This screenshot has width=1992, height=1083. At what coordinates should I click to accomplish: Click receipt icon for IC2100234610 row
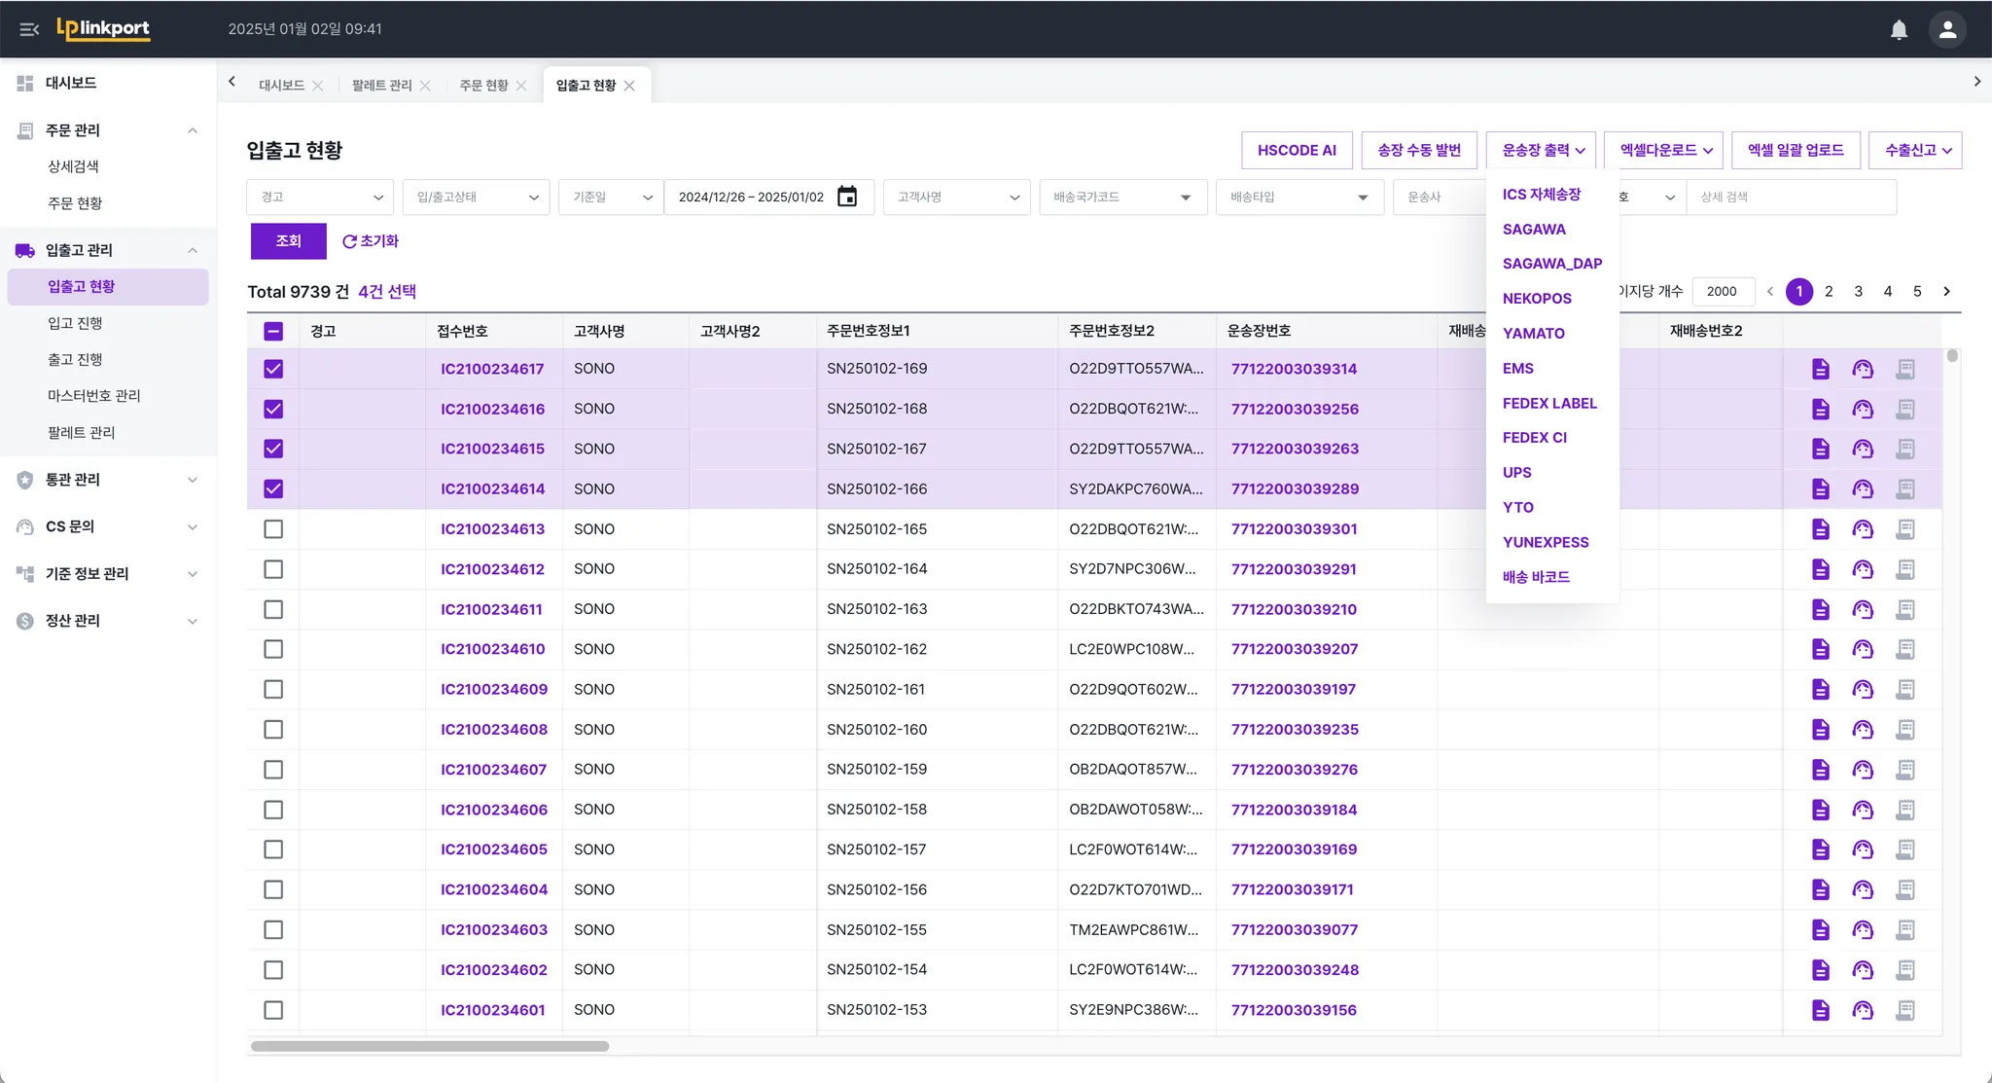(1904, 649)
